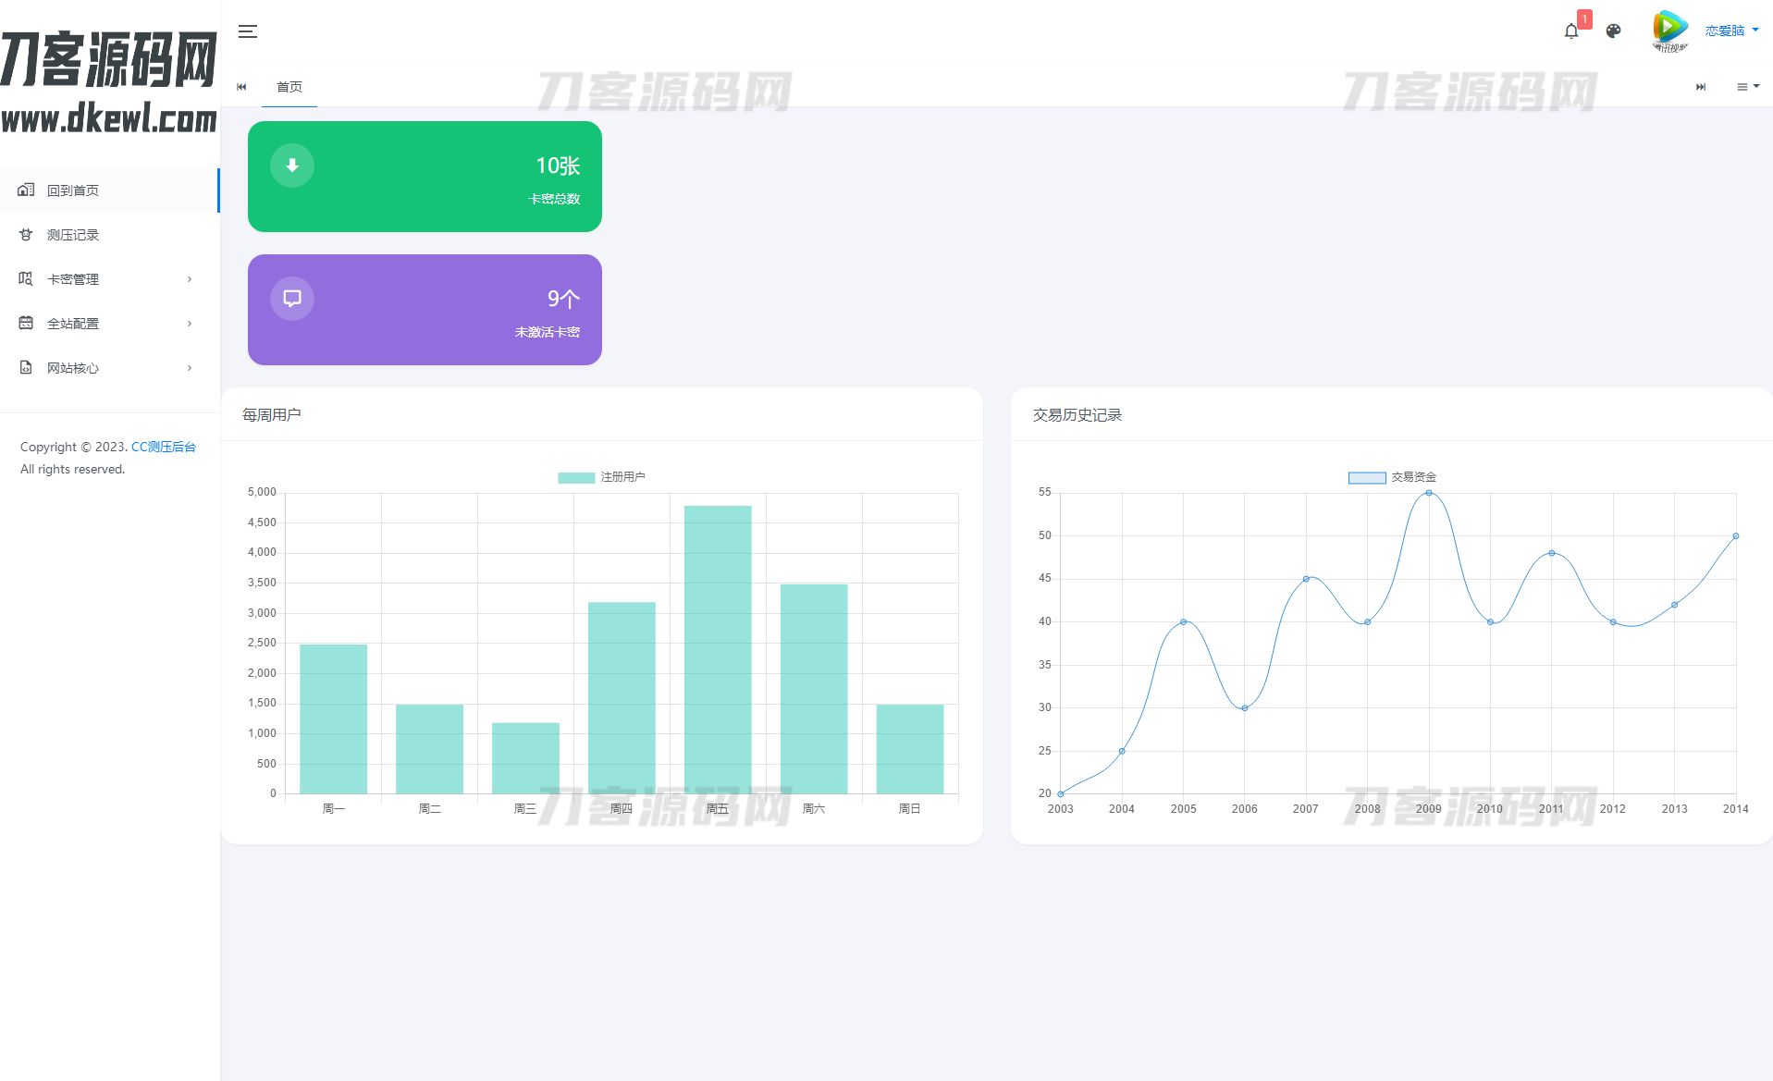Open the tab options dropdown menu
Screen dimensions: 1773x1081
tap(1747, 87)
